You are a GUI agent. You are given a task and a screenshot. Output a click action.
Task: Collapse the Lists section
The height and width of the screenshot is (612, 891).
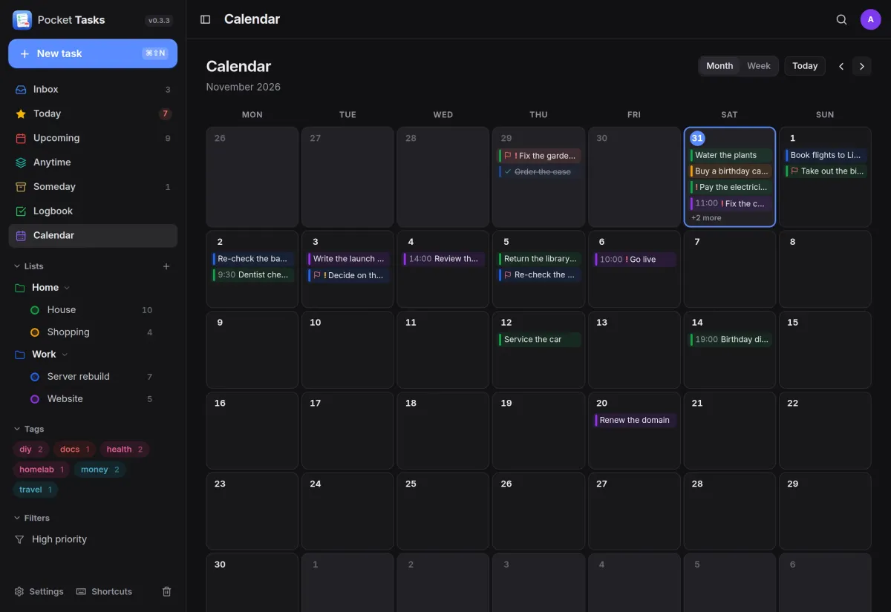(x=29, y=266)
